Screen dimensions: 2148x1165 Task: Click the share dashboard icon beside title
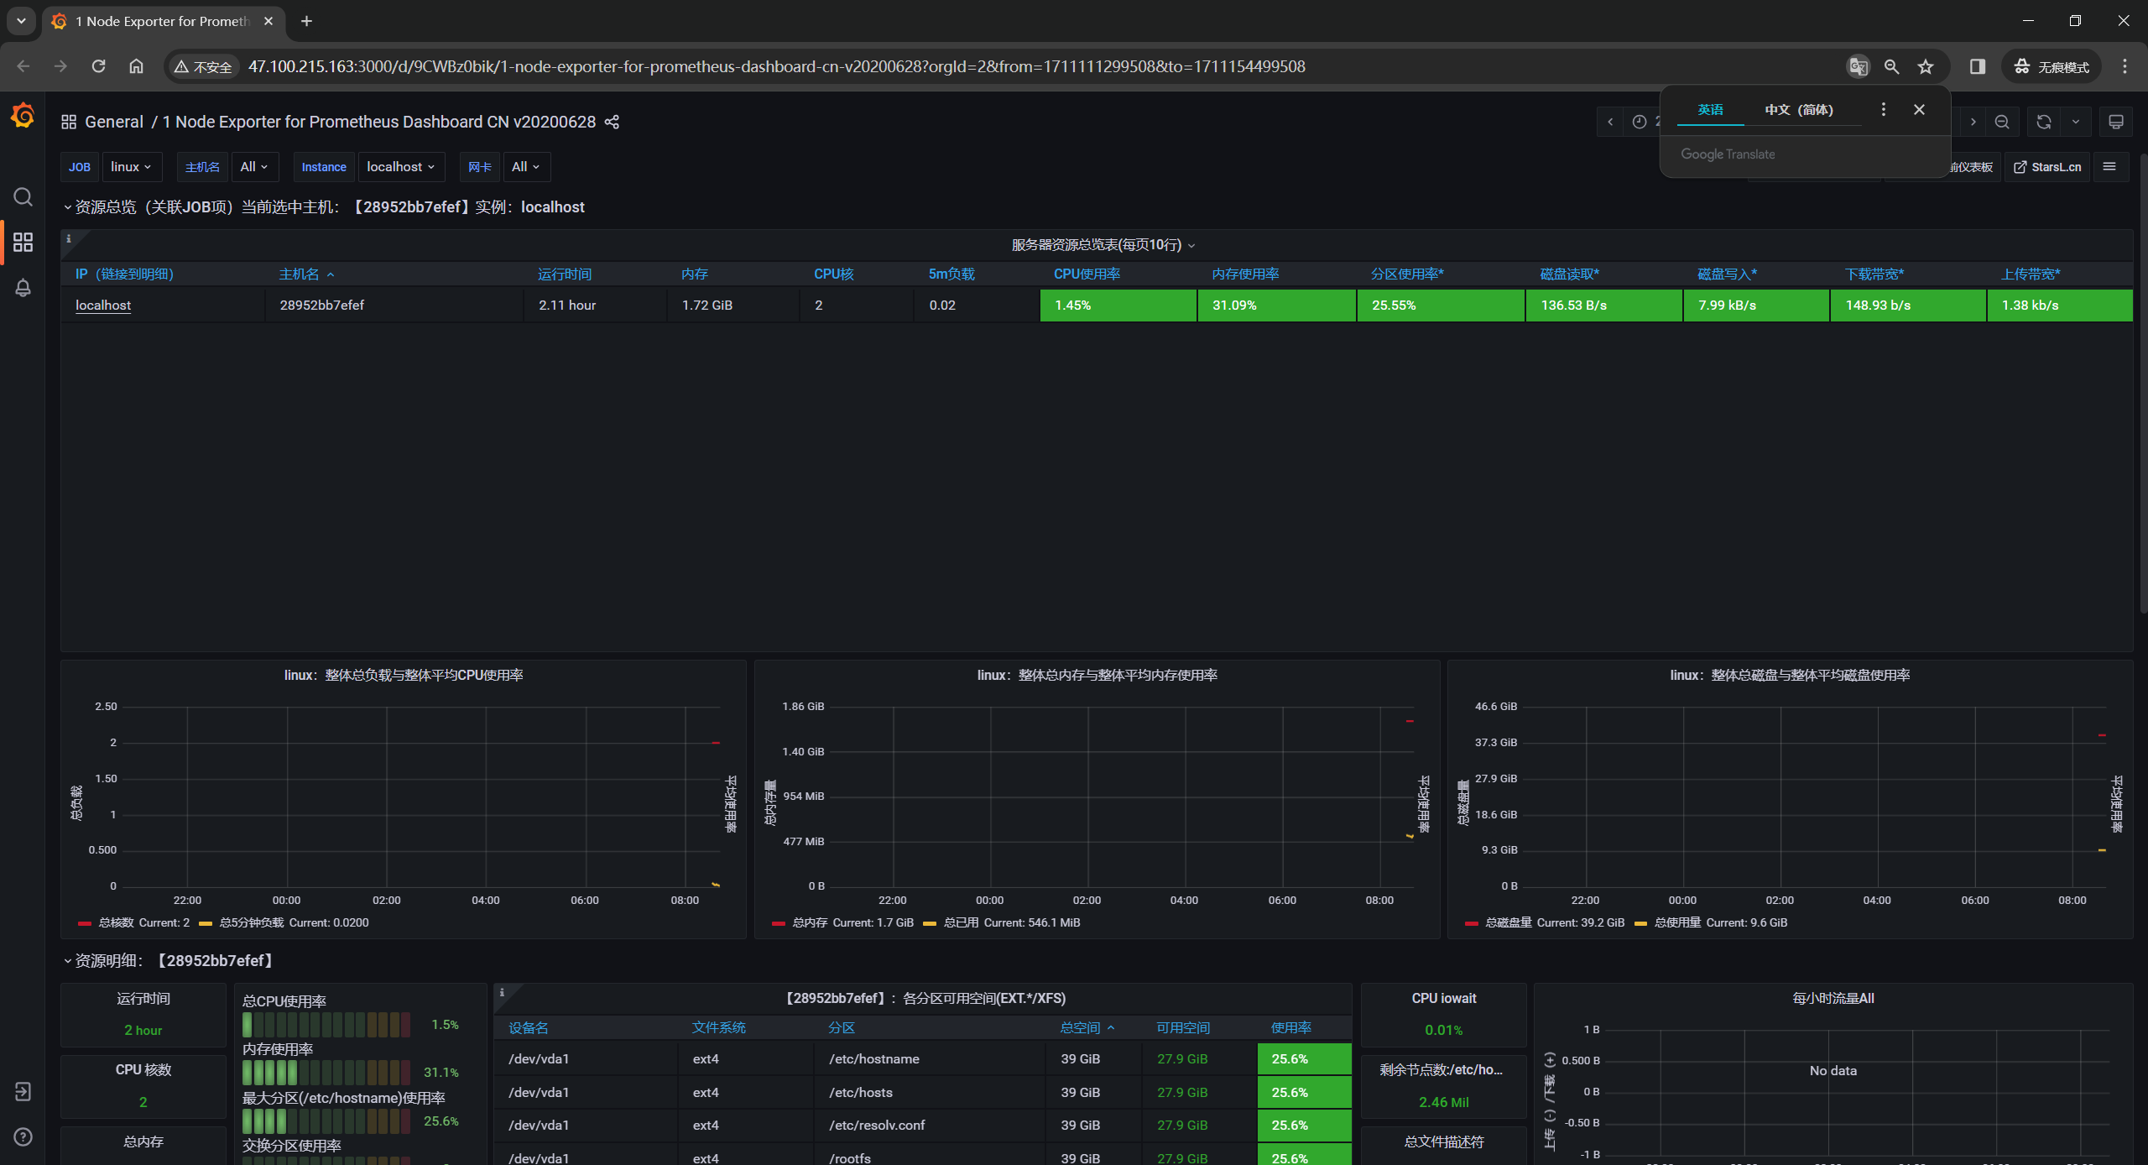pos(612,123)
